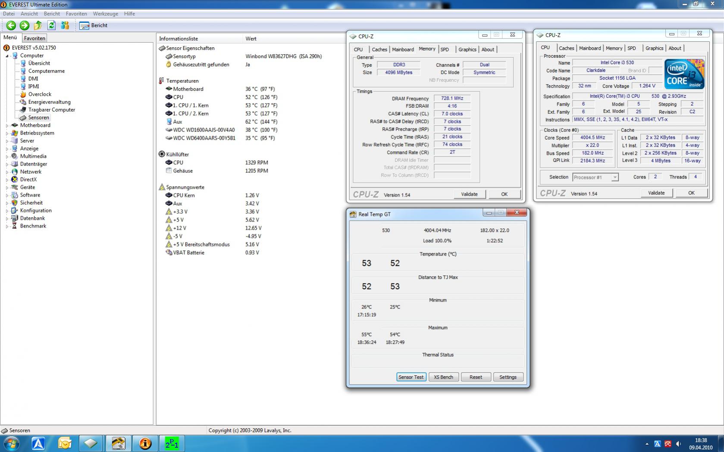Expand the Multimedia tree node
This screenshot has width=724, height=452.
7,156
